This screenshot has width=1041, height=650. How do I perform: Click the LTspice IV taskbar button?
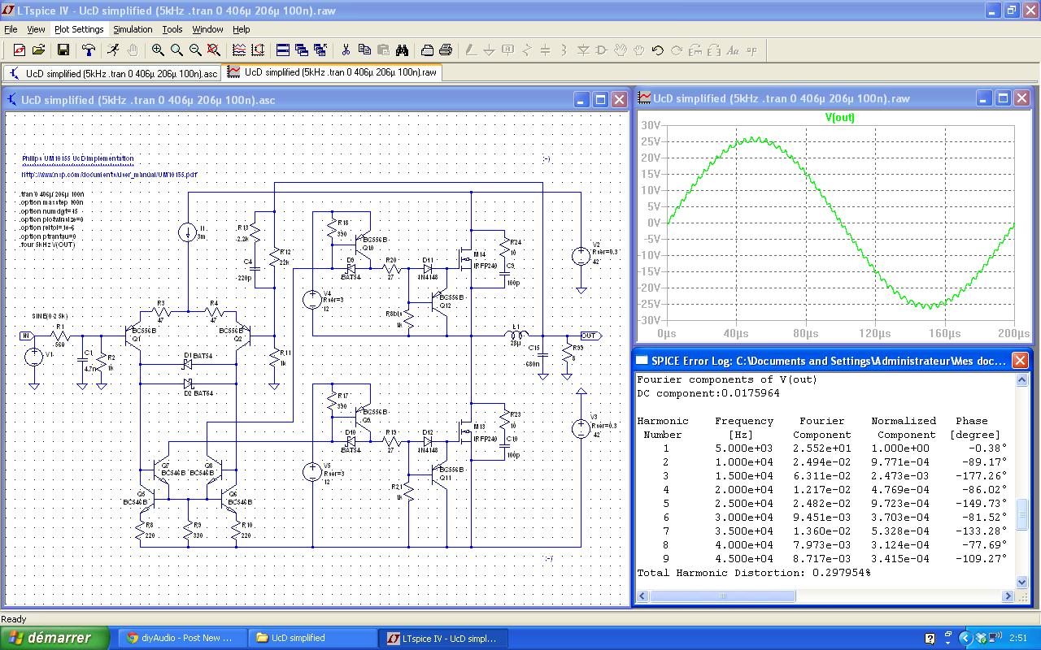[x=444, y=638]
